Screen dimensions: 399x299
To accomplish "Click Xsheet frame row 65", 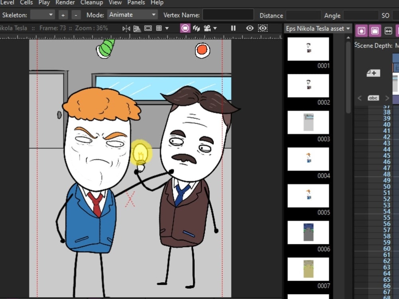I will pyautogui.click(x=387, y=280).
